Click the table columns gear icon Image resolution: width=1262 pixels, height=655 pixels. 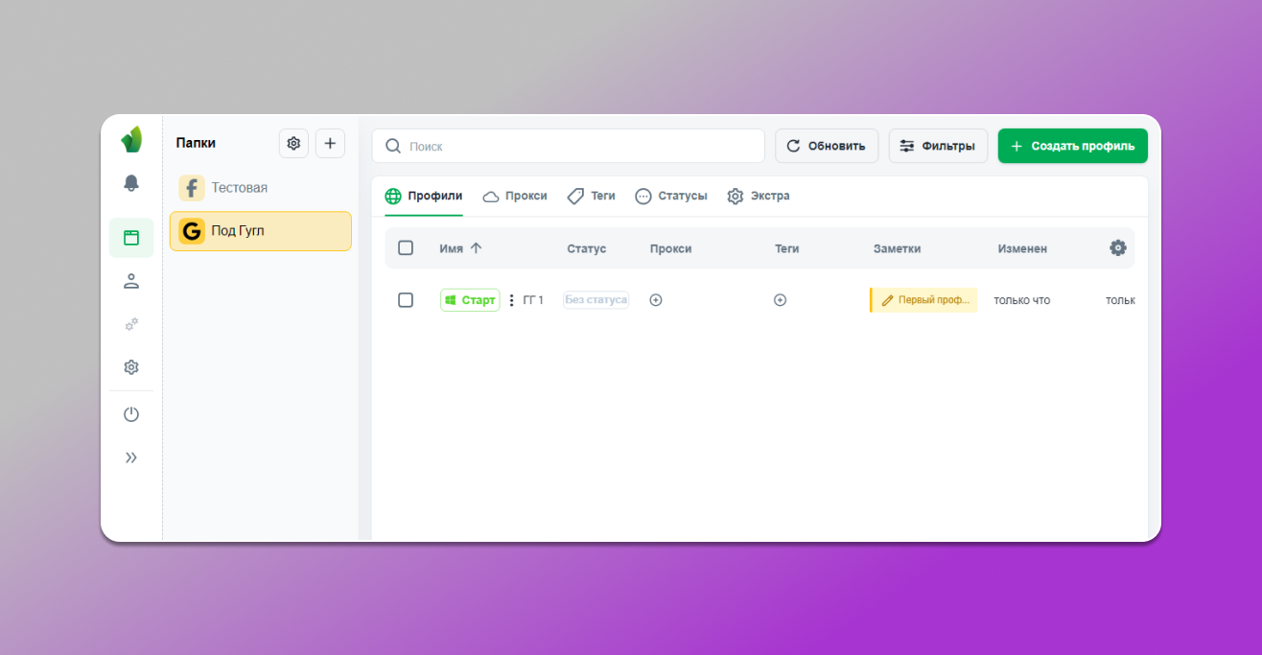[1117, 247]
